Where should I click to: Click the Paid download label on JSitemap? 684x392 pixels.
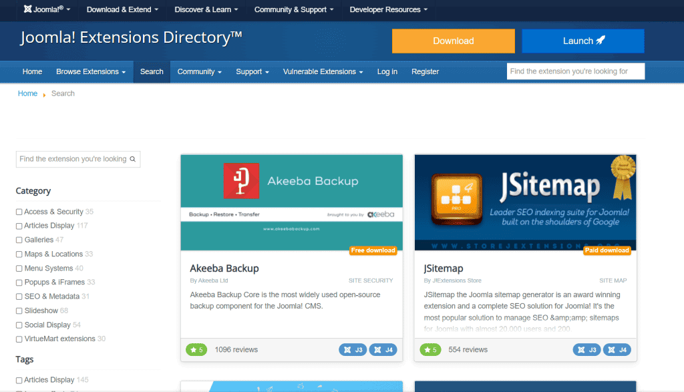coord(607,250)
